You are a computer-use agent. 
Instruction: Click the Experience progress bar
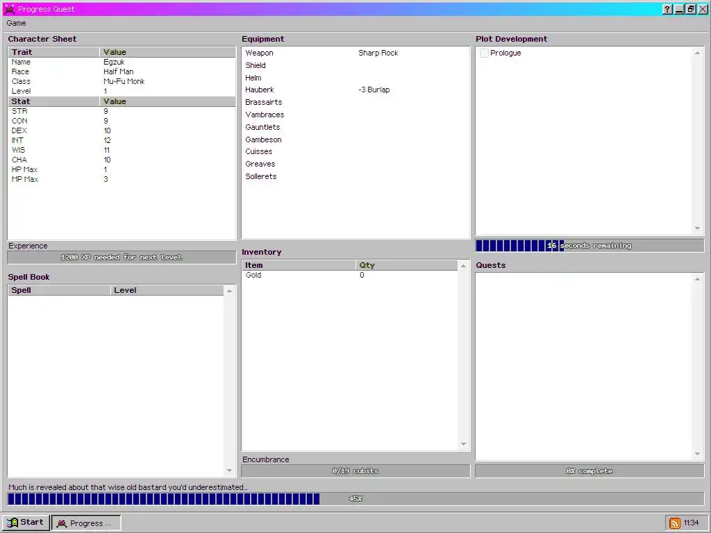[x=122, y=257]
